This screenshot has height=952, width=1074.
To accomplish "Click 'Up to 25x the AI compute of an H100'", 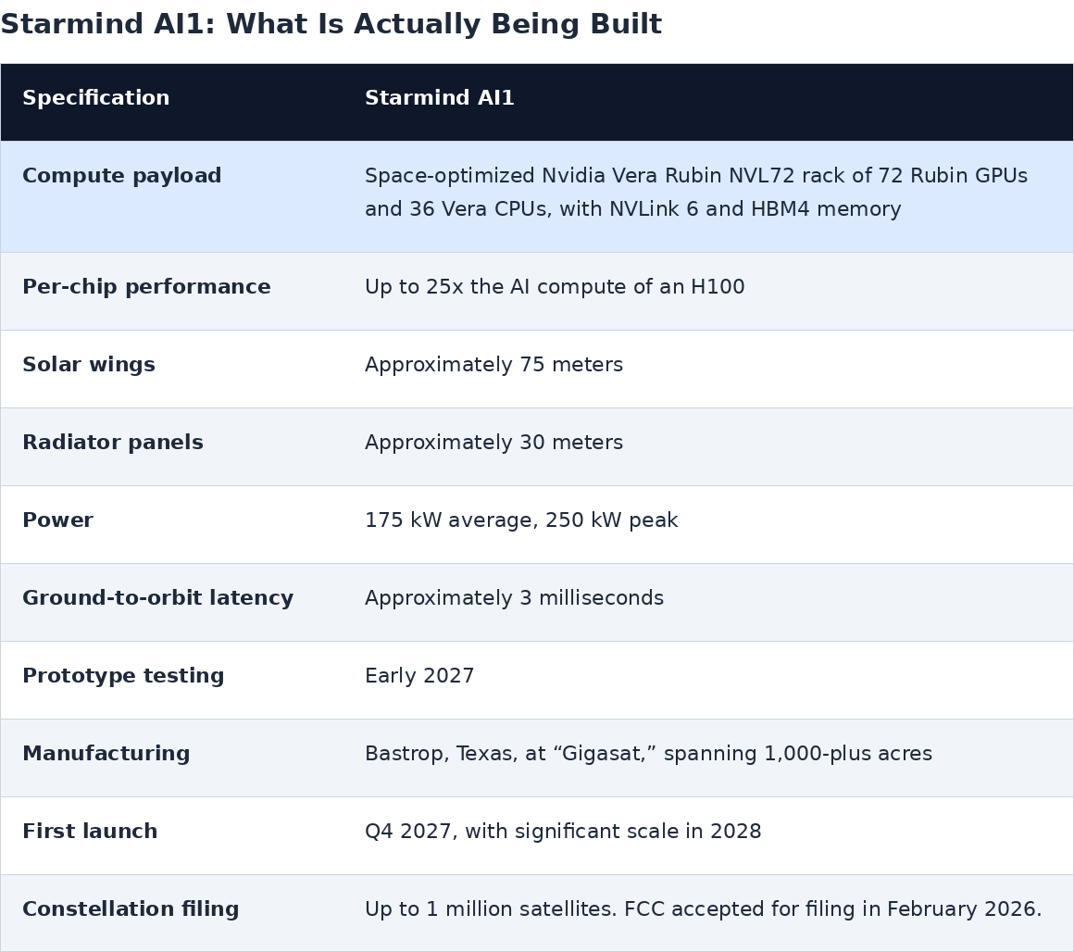I will click(x=555, y=287).
